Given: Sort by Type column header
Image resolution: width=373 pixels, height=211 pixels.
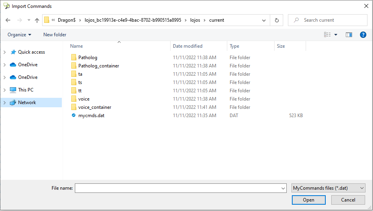Looking at the screenshot, I should pos(234,46).
